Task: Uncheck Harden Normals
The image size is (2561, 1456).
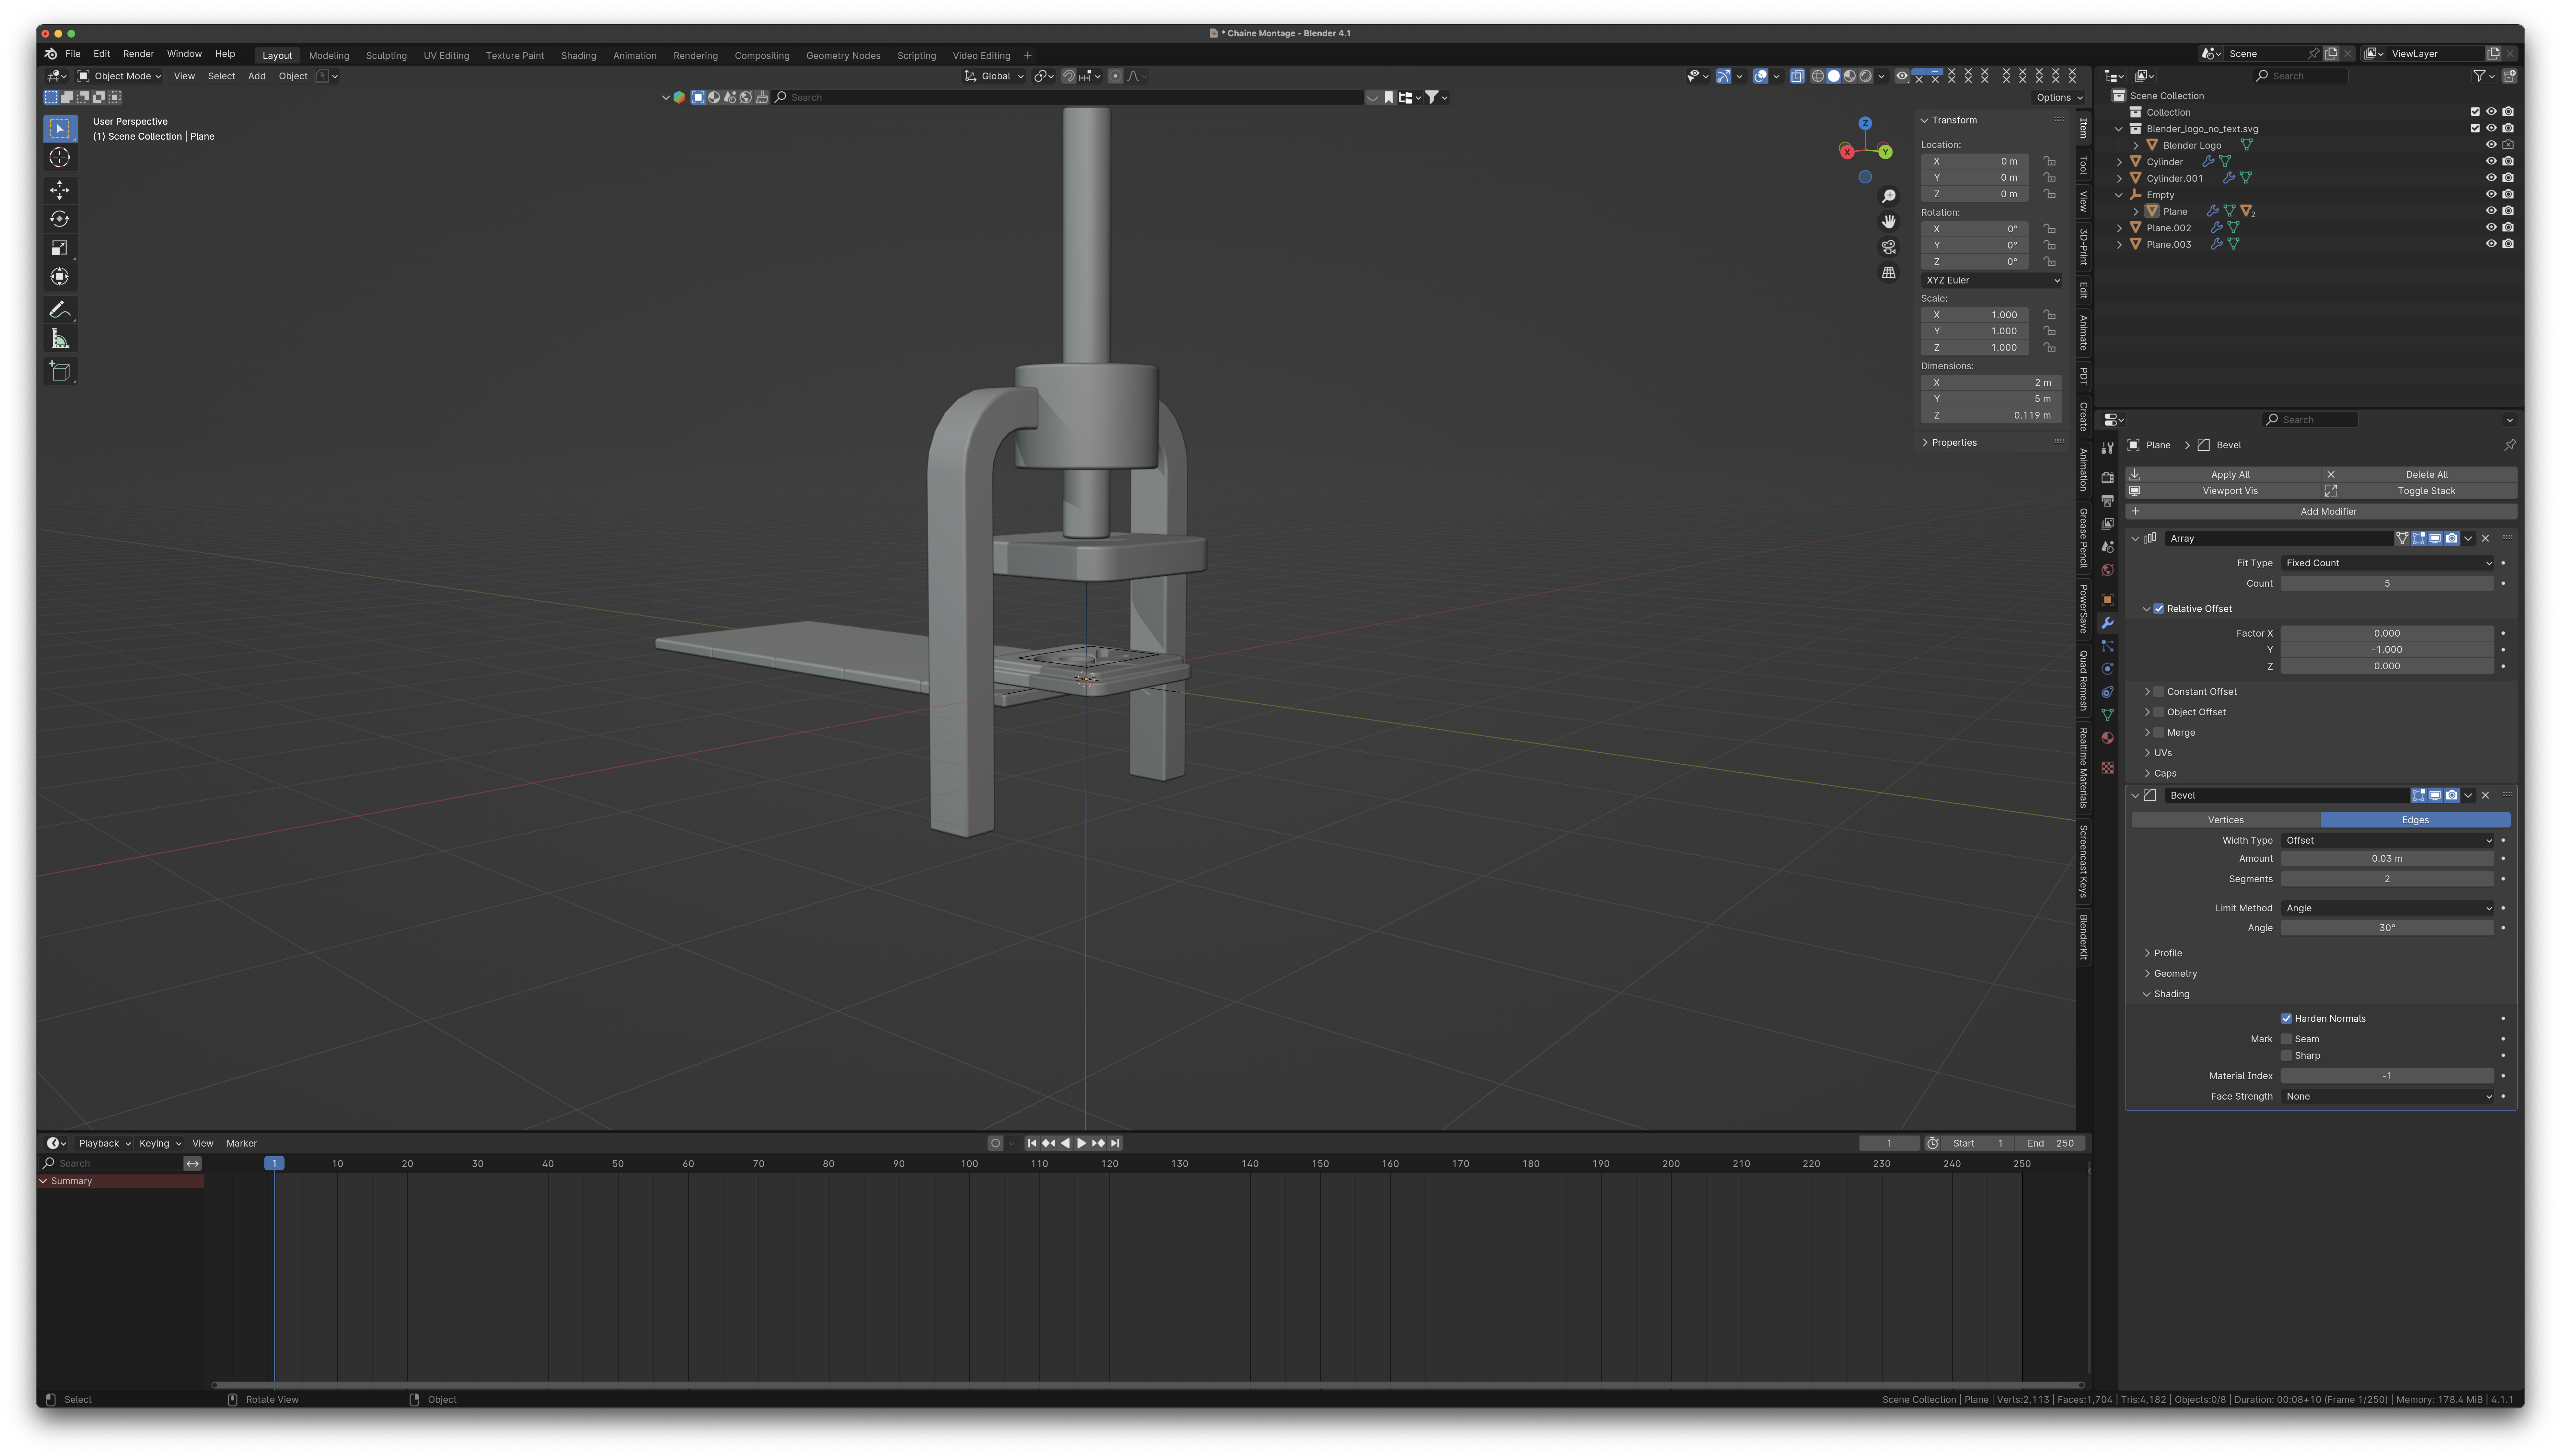Action: (x=2286, y=1019)
